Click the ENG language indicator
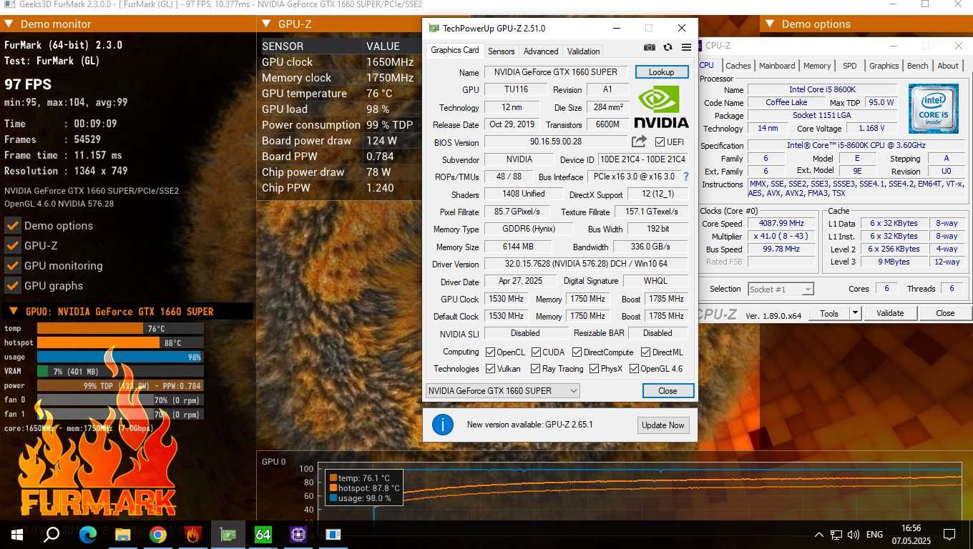The height and width of the screenshot is (549, 973). tap(874, 535)
